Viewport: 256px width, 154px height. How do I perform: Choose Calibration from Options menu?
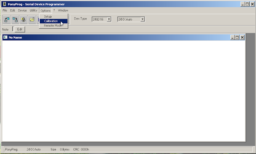pyautogui.click(x=53, y=21)
